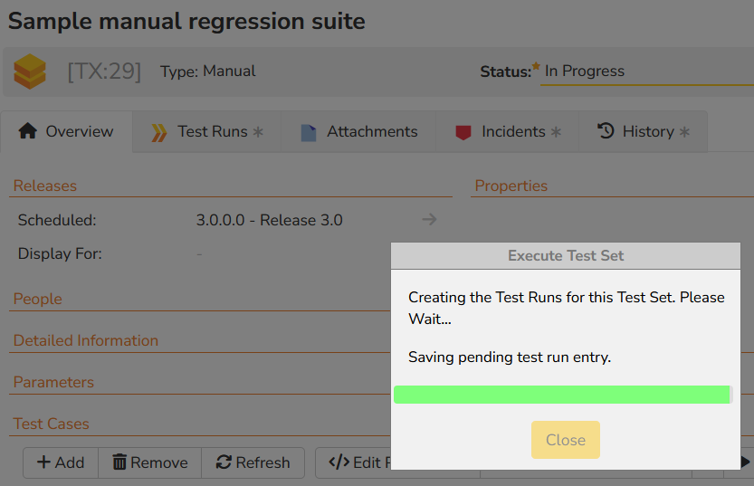
Task: Expand the Parameters section
Action: 53,382
